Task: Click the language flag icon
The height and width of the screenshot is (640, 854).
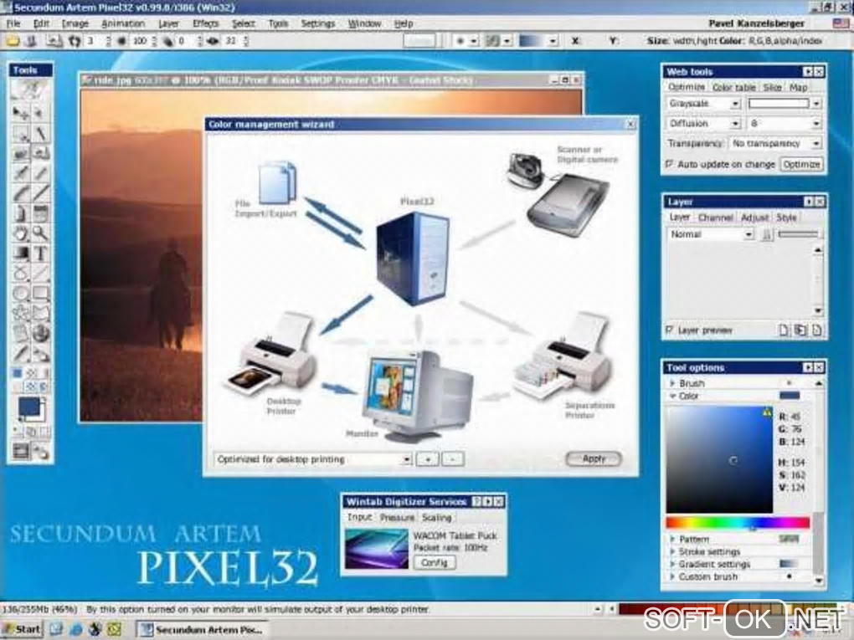Action: (x=840, y=23)
